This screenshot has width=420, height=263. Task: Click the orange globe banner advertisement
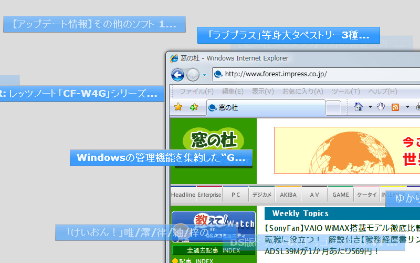(347, 150)
